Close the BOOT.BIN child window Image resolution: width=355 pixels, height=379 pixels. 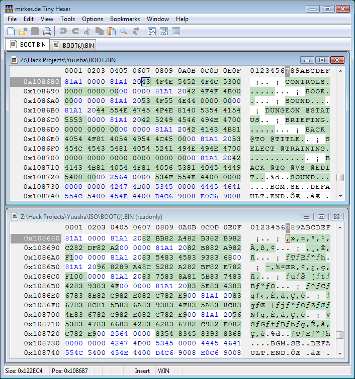click(337, 60)
